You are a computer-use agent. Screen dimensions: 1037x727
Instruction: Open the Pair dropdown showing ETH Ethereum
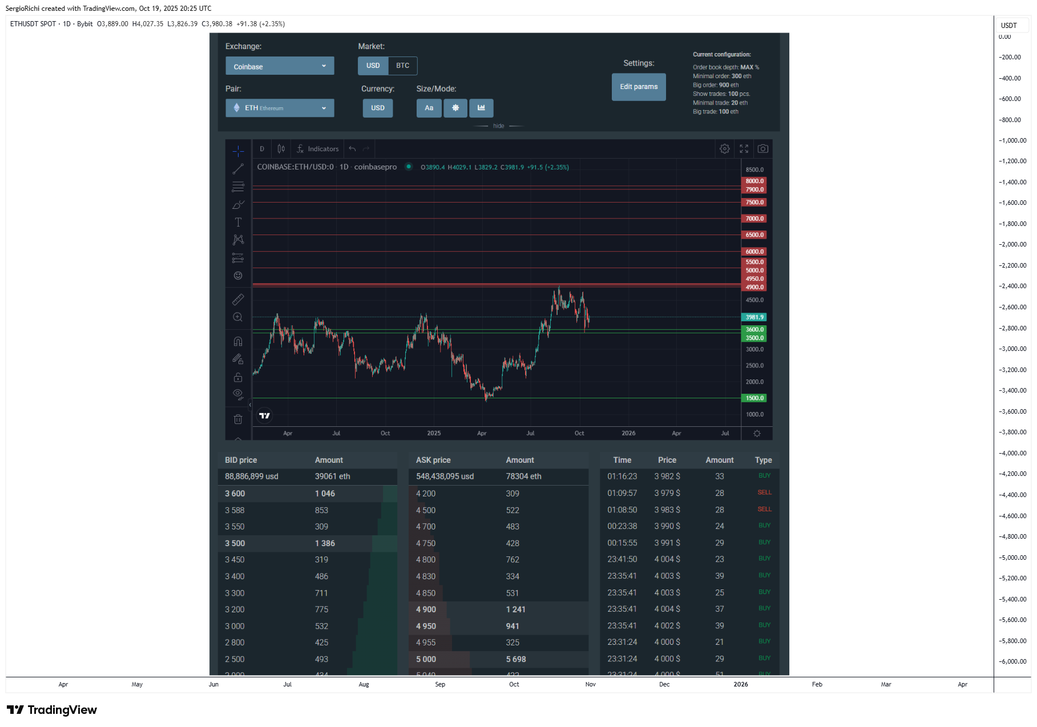coord(280,108)
